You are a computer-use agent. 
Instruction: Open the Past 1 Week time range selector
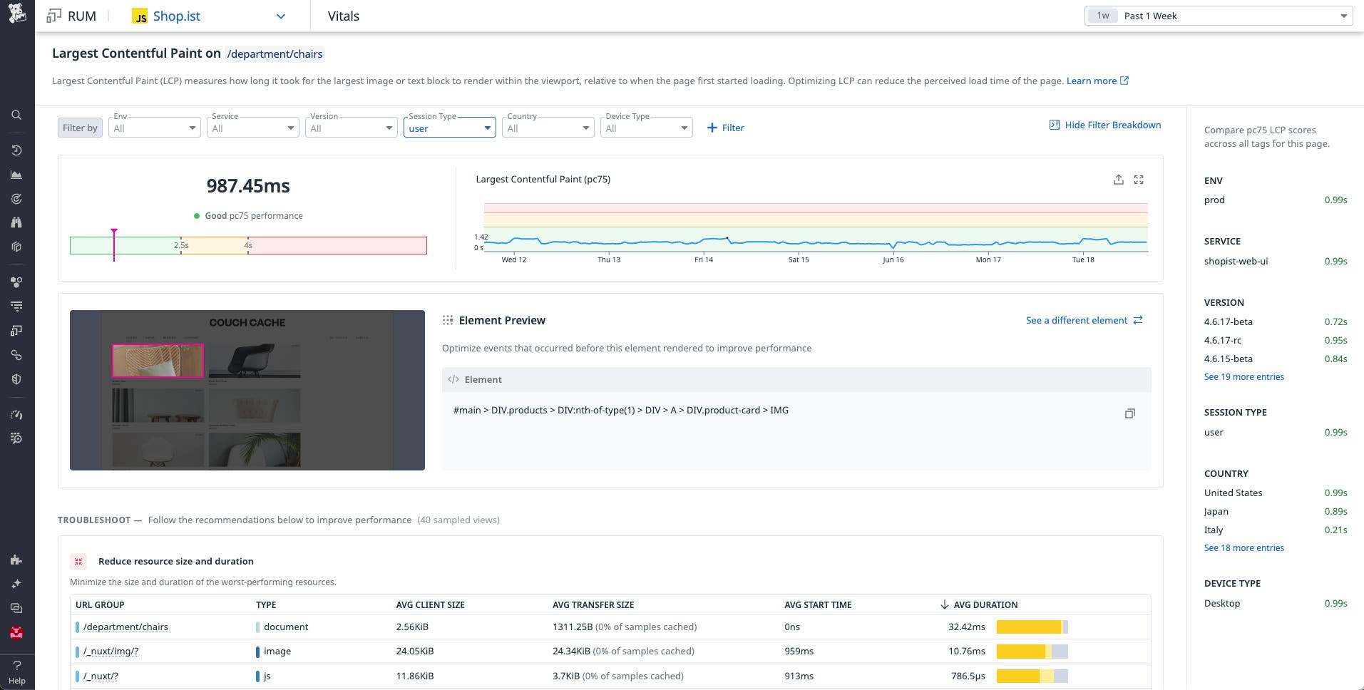click(1218, 15)
